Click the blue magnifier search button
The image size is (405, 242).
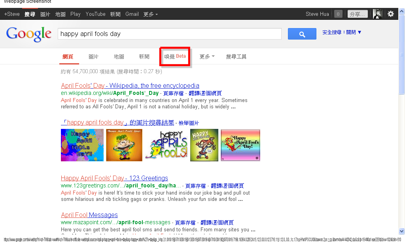coord(302,34)
